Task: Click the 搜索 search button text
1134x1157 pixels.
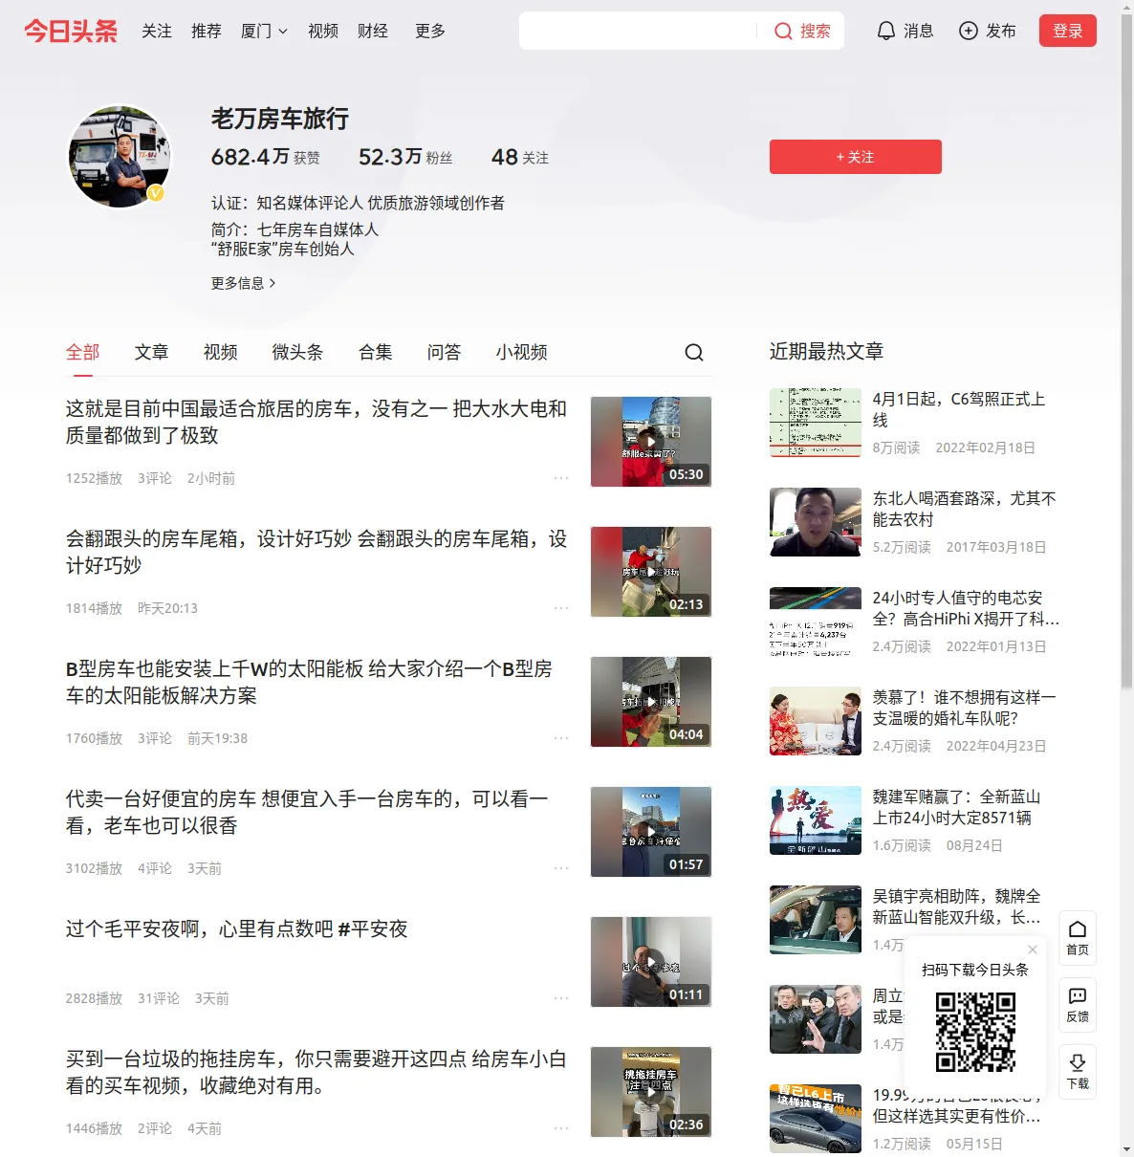Action: tap(815, 31)
